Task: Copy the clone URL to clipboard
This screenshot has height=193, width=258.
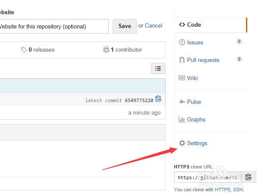Action: click(249, 177)
